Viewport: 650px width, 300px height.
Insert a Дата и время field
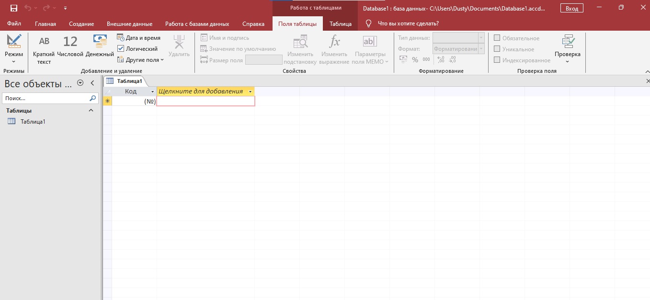tap(139, 38)
